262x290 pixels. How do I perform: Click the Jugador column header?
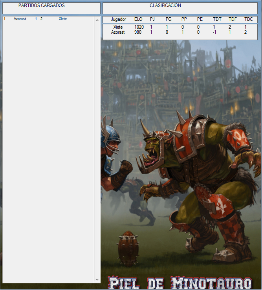coord(119,19)
